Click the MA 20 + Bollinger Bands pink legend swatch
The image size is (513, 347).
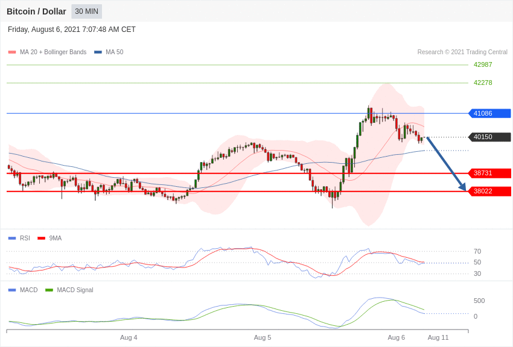[12, 52]
